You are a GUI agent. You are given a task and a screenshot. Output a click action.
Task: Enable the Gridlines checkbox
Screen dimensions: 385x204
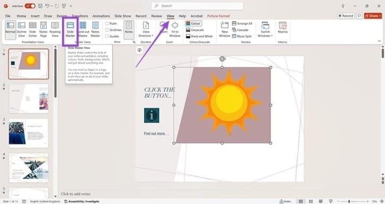[x=107, y=30]
